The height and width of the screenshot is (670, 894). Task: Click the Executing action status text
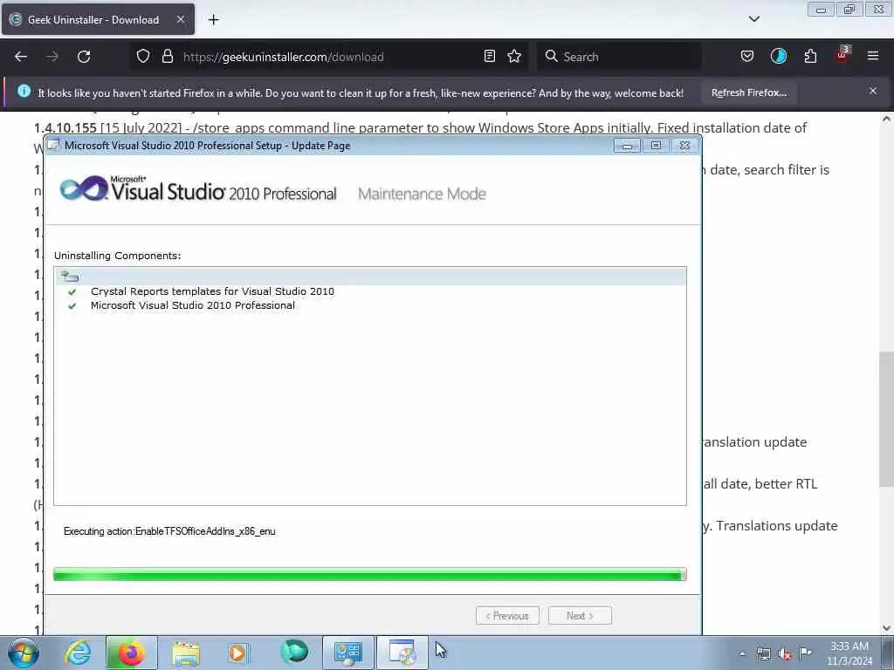click(169, 531)
